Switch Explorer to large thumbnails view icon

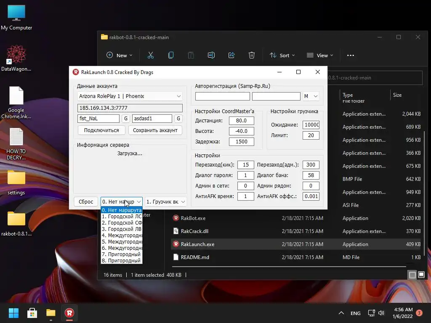pos(421,275)
